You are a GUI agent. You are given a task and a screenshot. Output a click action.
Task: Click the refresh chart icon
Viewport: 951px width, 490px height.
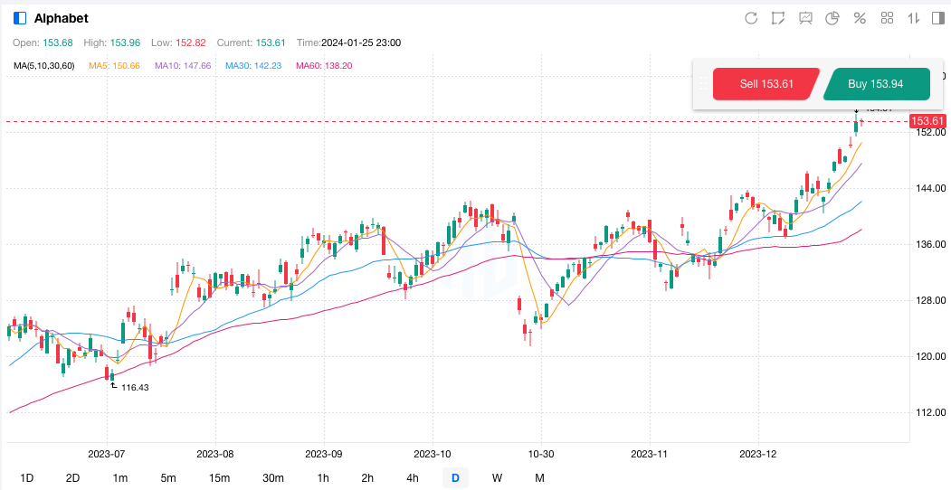(750, 18)
